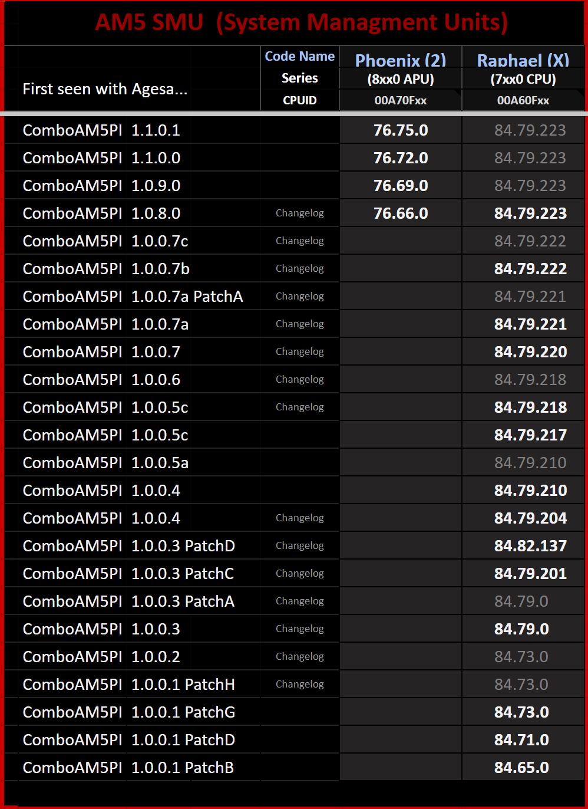
Task: Select the 84.82.137 SMU cell
Action: pyautogui.click(x=530, y=546)
